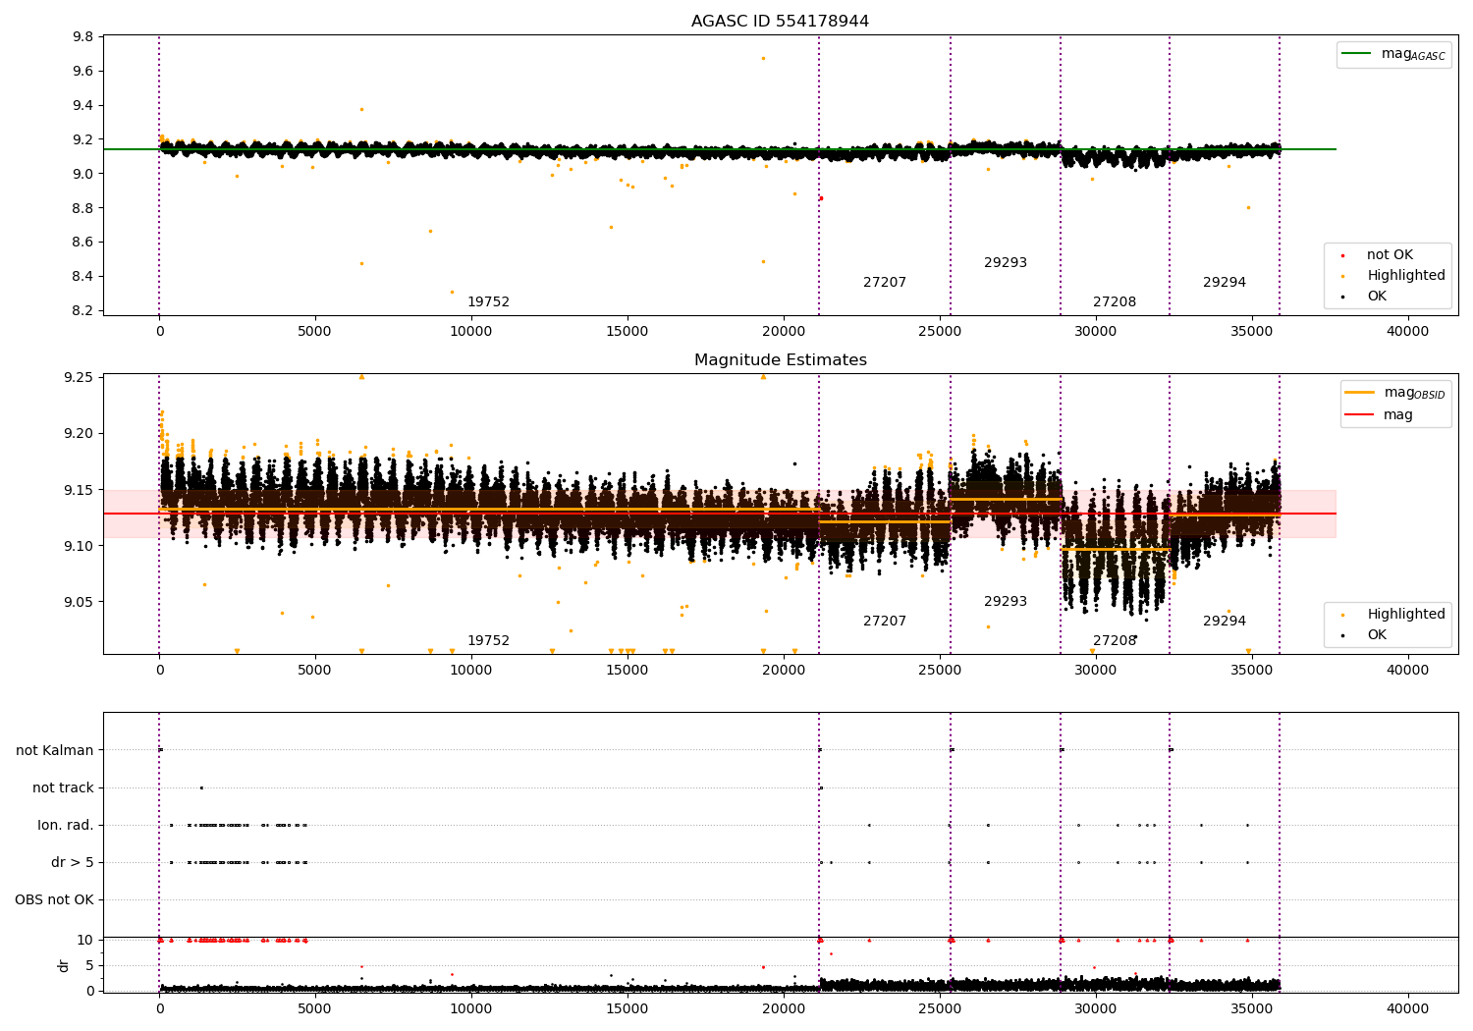The width and height of the screenshot is (1473, 1031).
Task: Click the 'not track' row label
Action: [63, 788]
